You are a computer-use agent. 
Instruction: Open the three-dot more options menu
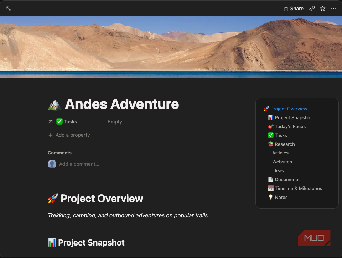click(333, 9)
